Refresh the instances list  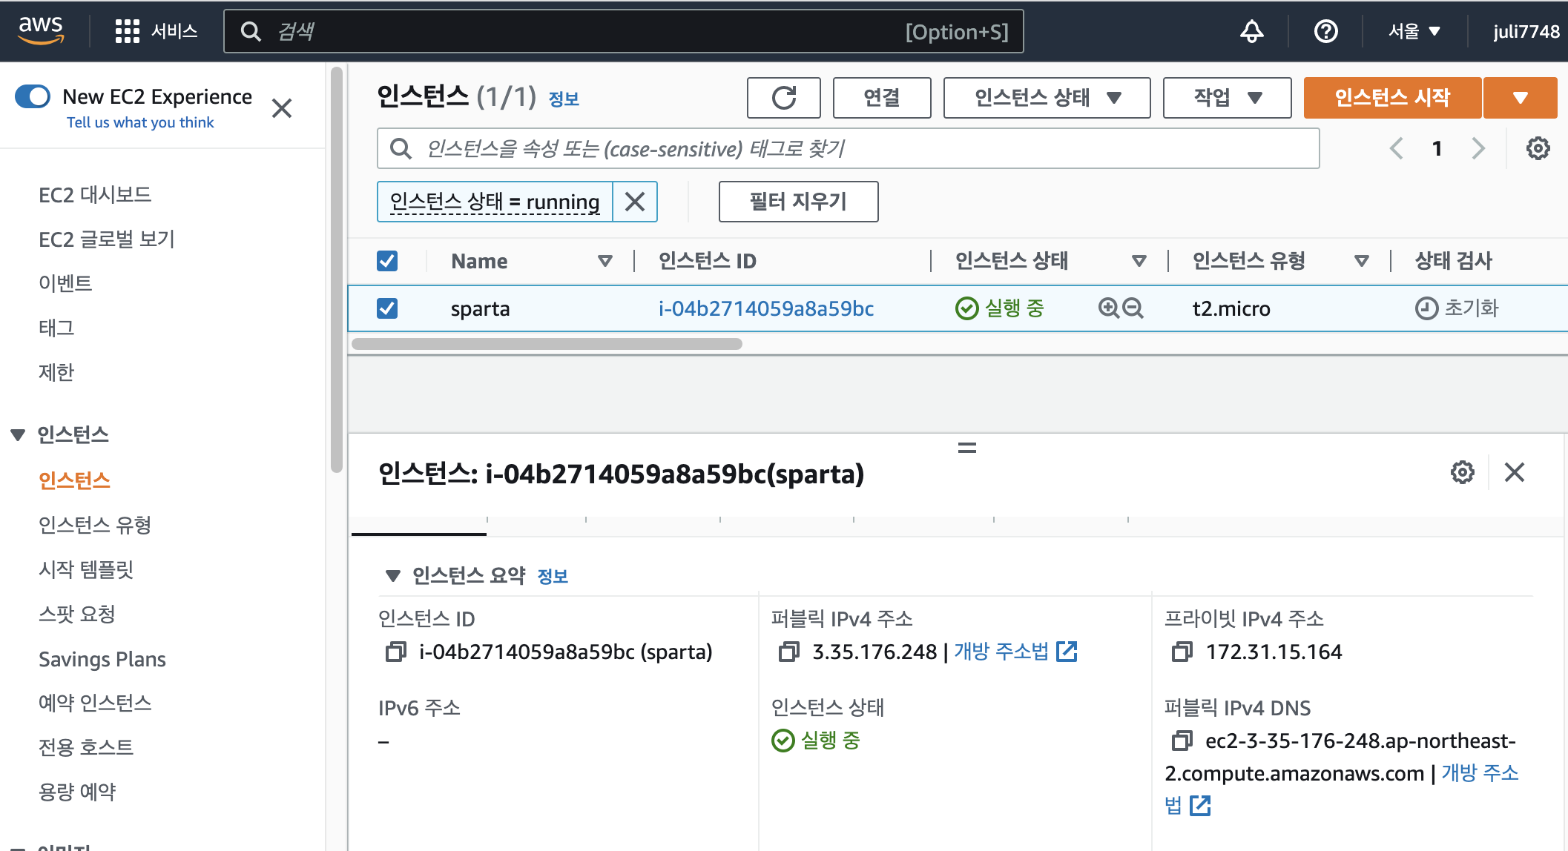pos(784,98)
